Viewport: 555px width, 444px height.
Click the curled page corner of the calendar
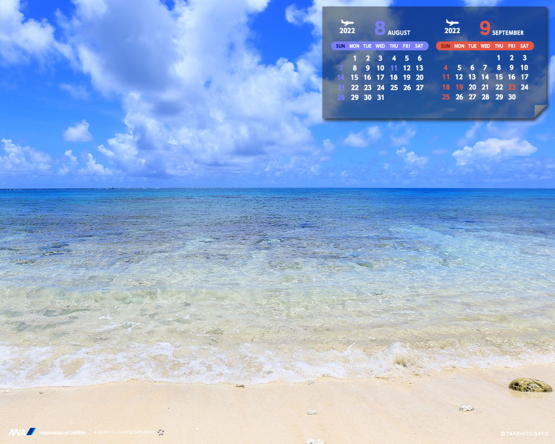coord(540,111)
